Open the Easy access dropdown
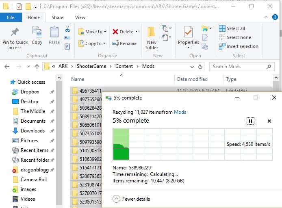 (166, 37)
